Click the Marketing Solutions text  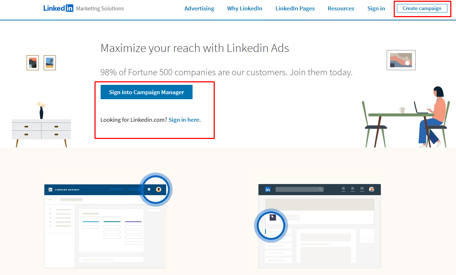pos(100,8)
